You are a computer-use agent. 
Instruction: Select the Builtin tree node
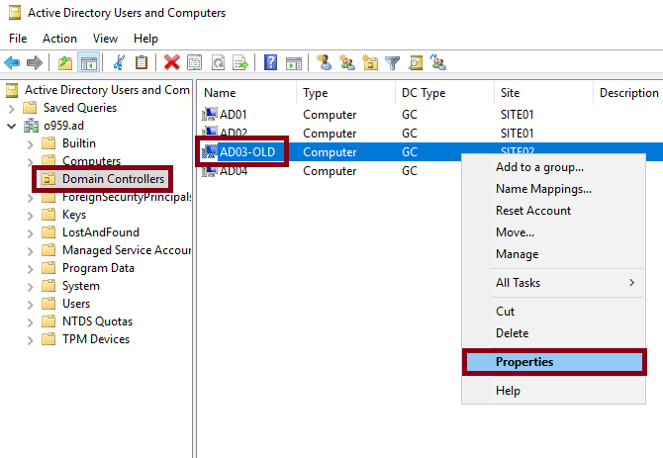78,143
